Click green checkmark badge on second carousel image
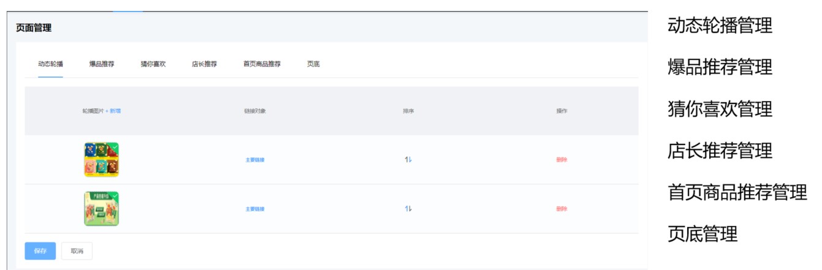This screenshot has width=822, height=270. point(115,196)
